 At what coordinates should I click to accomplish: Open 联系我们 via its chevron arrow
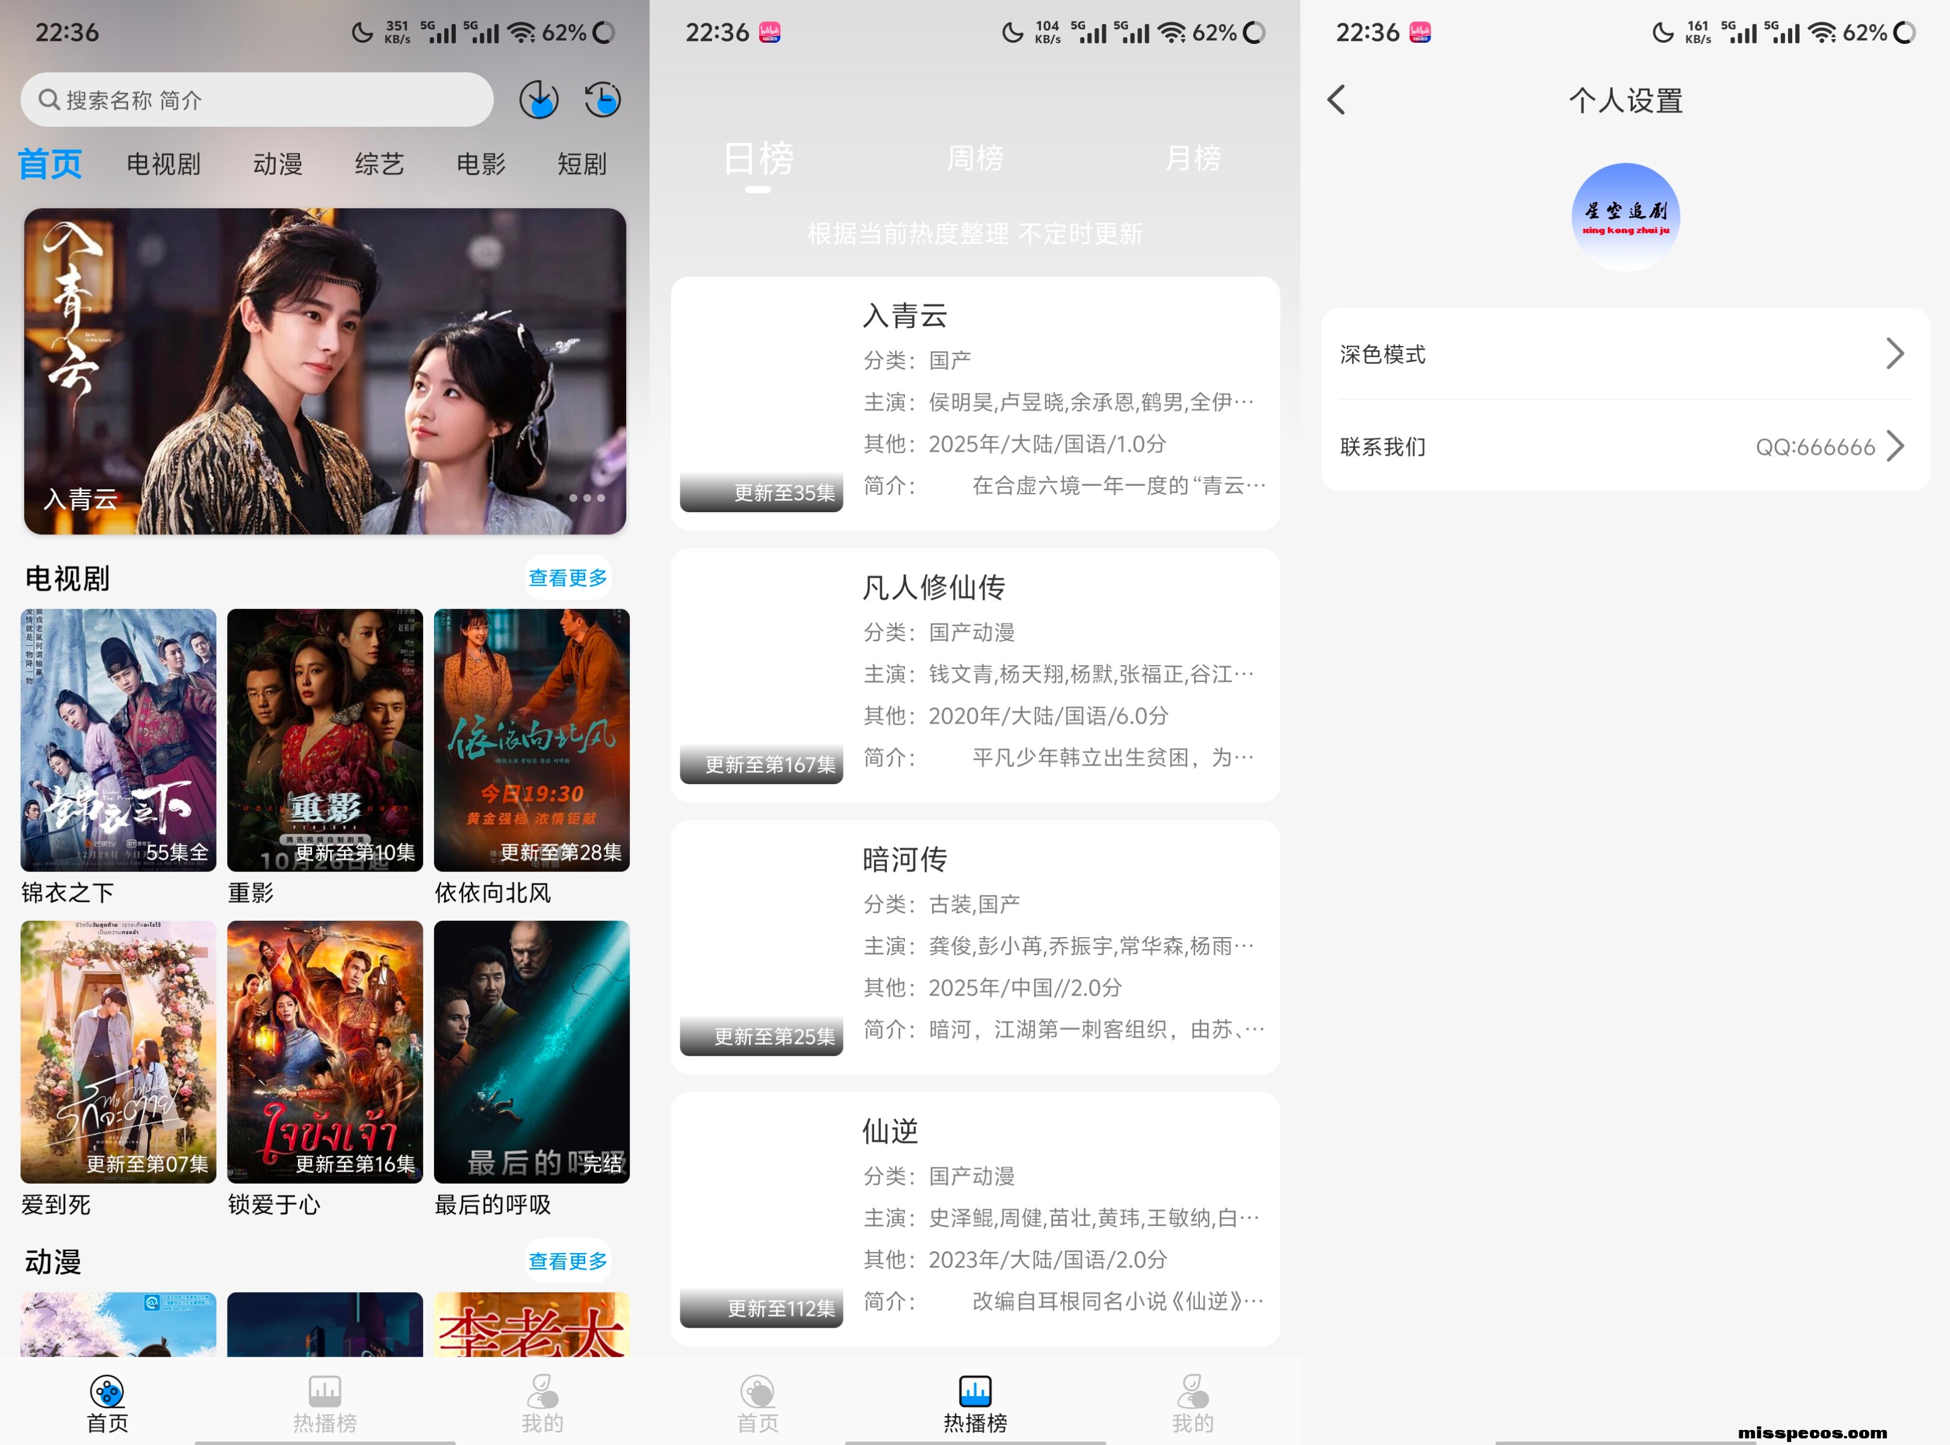(1894, 446)
